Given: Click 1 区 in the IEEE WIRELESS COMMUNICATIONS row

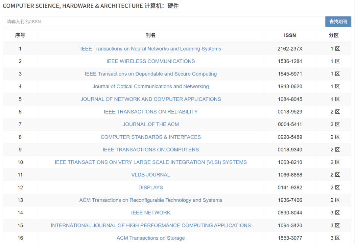Looking at the screenshot, I should [335, 61].
